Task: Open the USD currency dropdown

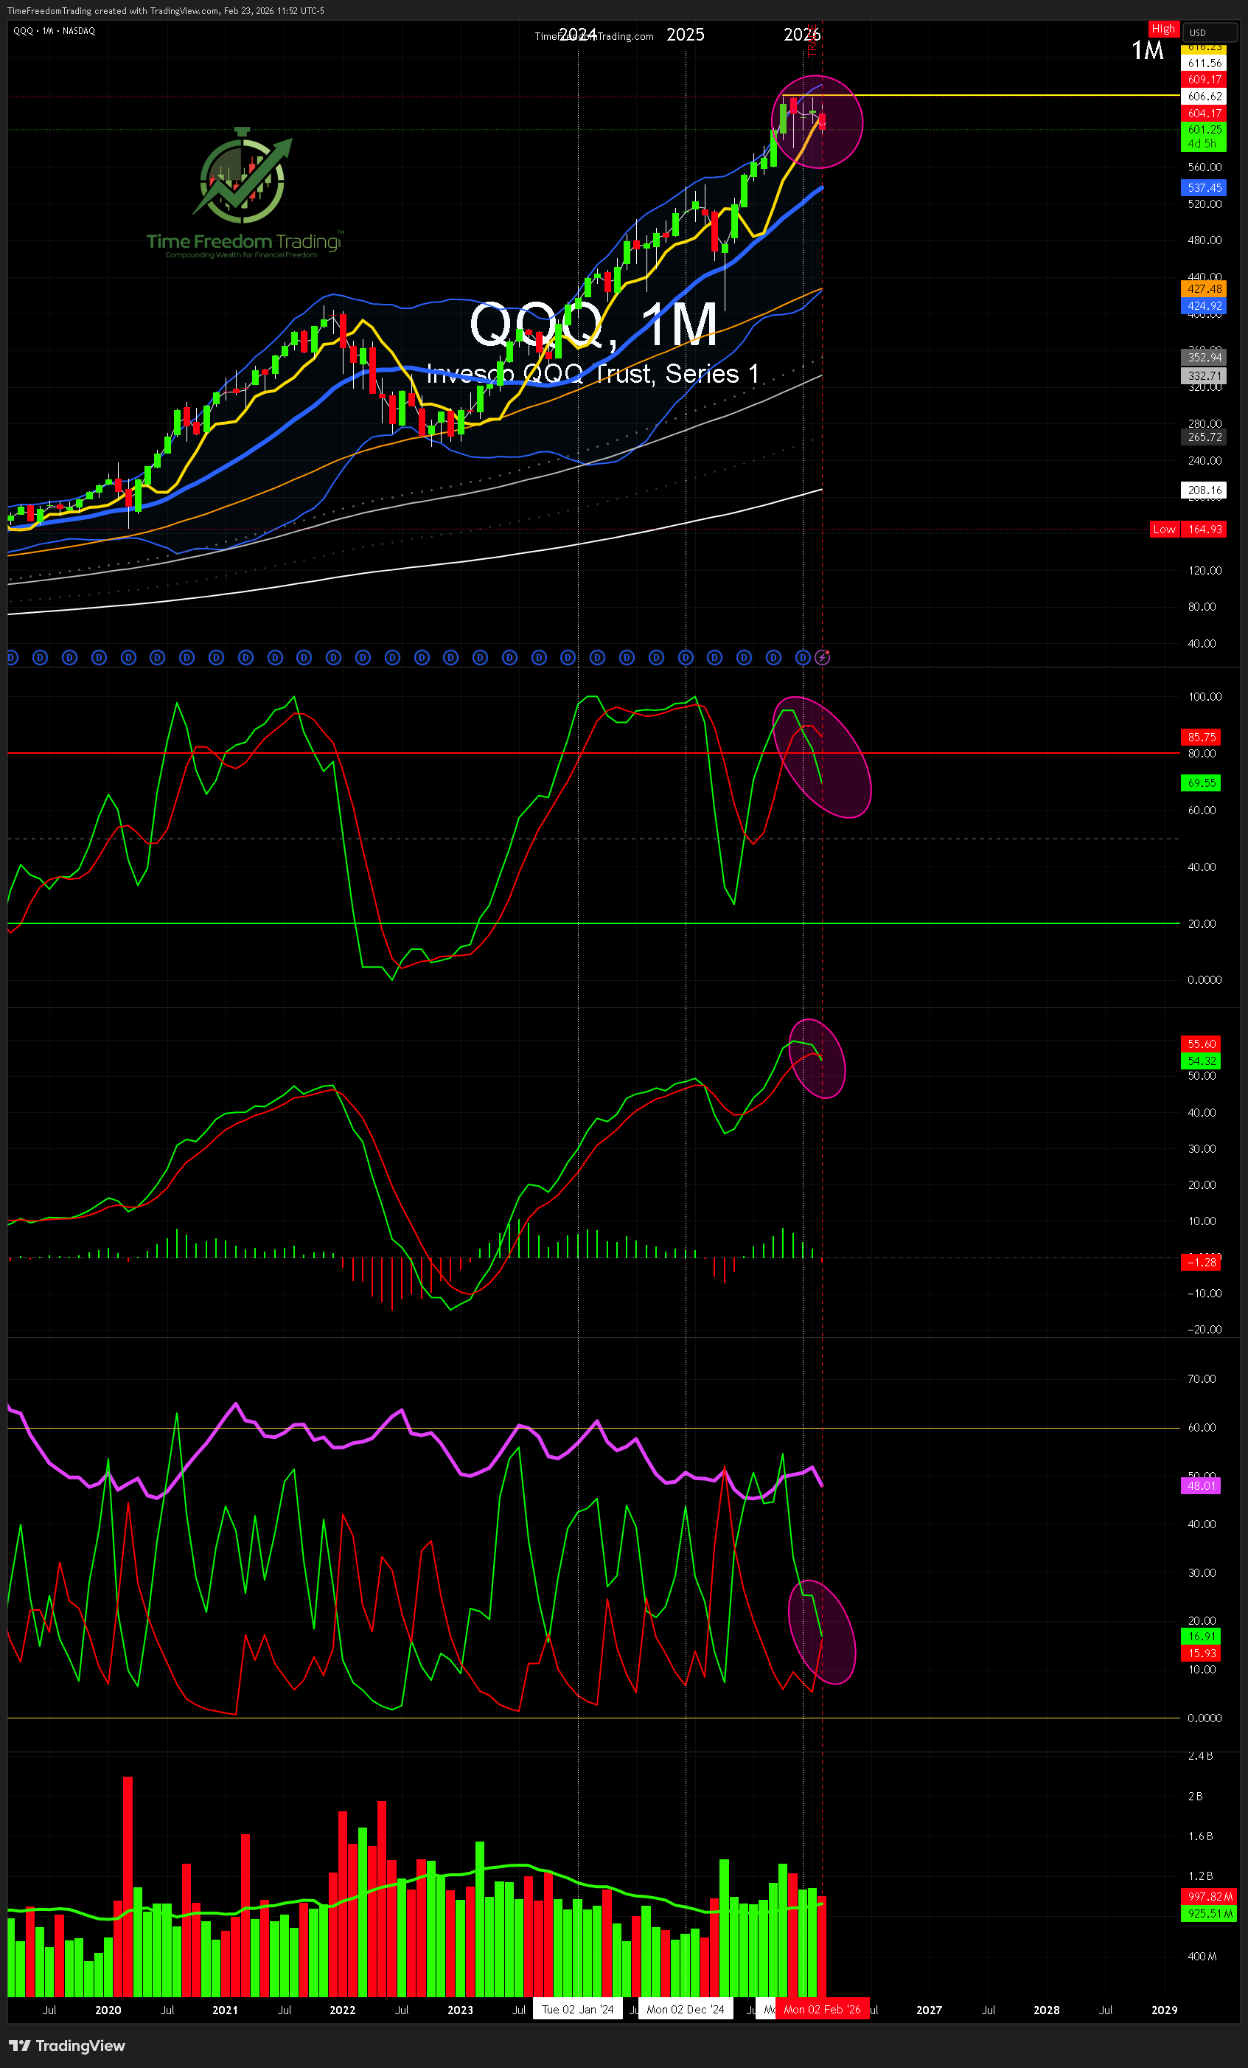Action: (1209, 32)
